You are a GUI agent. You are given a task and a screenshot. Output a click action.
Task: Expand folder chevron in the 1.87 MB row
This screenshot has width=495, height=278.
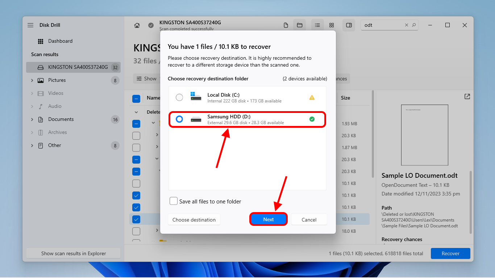point(157,147)
